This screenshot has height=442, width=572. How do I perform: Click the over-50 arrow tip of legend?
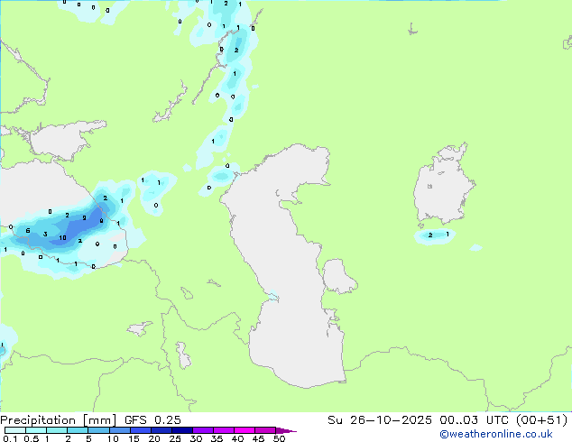tap(286, 430)
